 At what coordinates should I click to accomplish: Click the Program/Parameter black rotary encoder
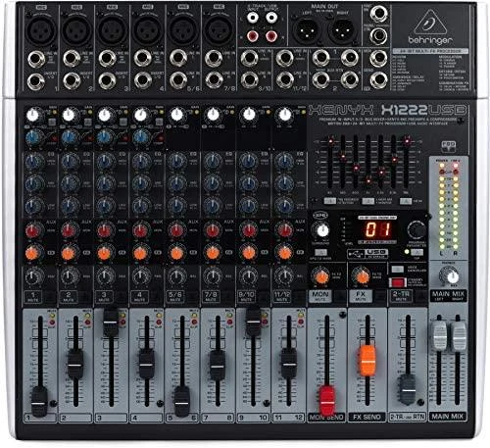click(416, 228)
